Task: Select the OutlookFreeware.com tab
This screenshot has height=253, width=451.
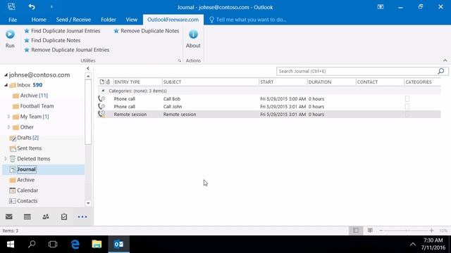Action: pyautogui.click(x=173, y=20)
